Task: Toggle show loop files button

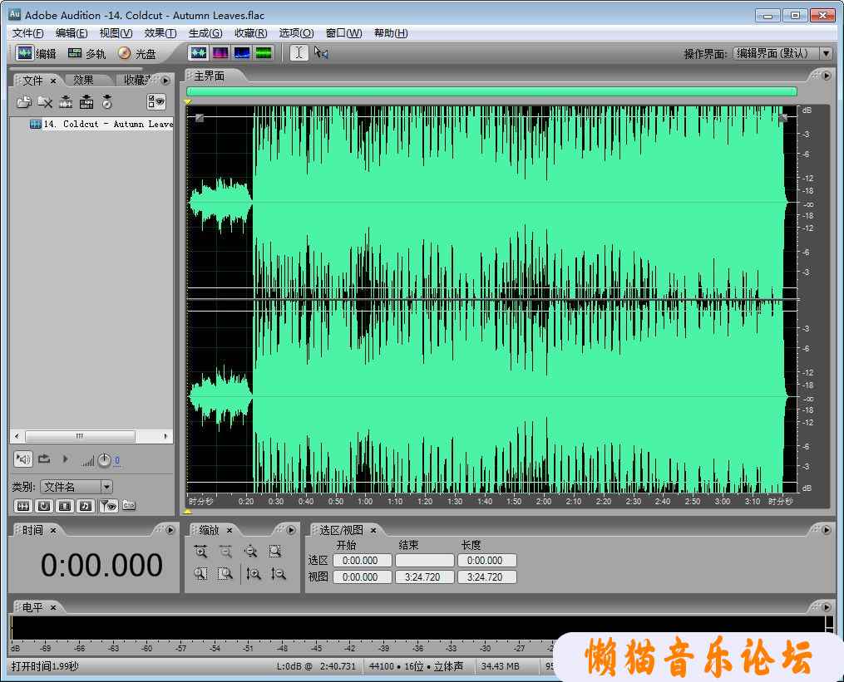Action: [44, 506]
